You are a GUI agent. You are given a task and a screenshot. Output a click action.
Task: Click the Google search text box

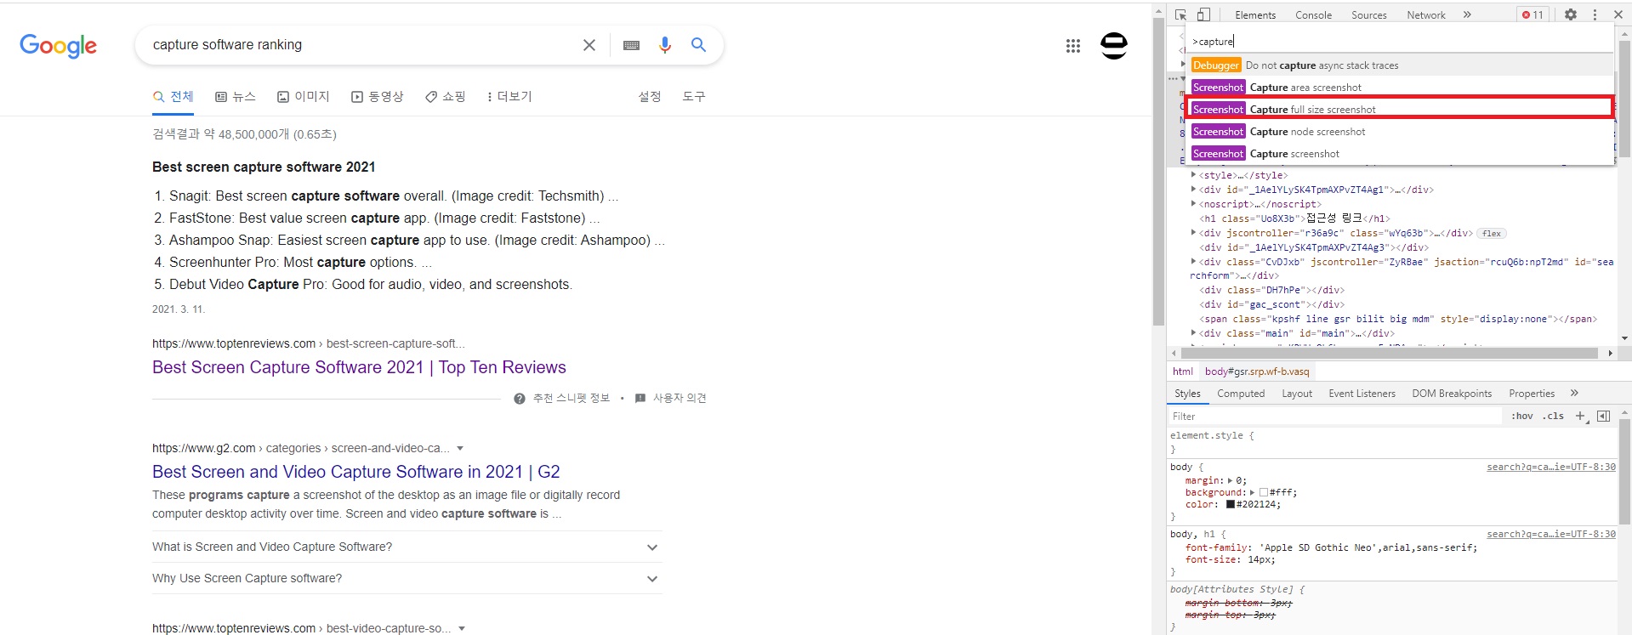coord(361,45)
